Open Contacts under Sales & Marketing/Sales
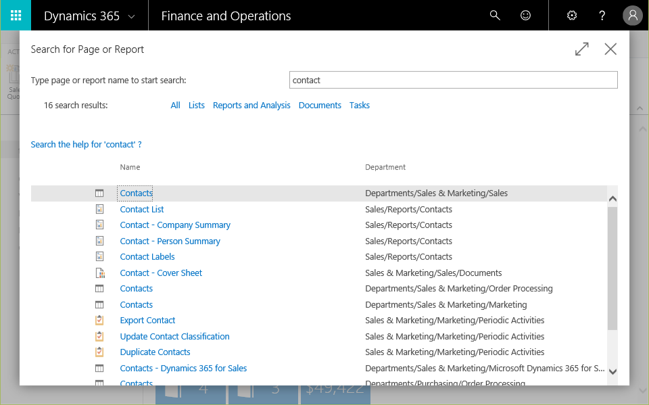This screenshot has width=649, height=405. pyautogui.click(x=136, y=193)
